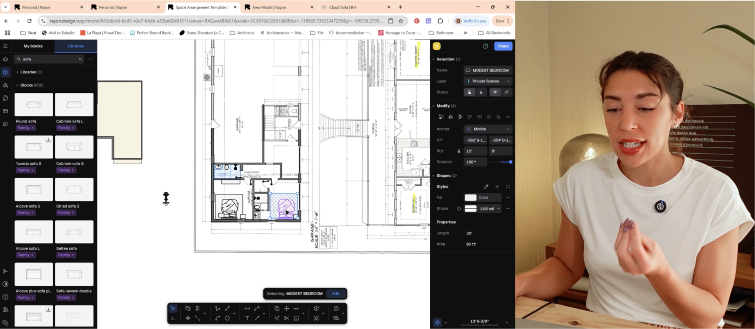Screen dimensions: 755x329
Task: Open the Blocks panel in left sidebar
Action: click(5, 72)
